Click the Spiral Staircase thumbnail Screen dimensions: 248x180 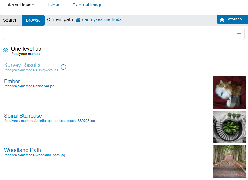[229, 127]
